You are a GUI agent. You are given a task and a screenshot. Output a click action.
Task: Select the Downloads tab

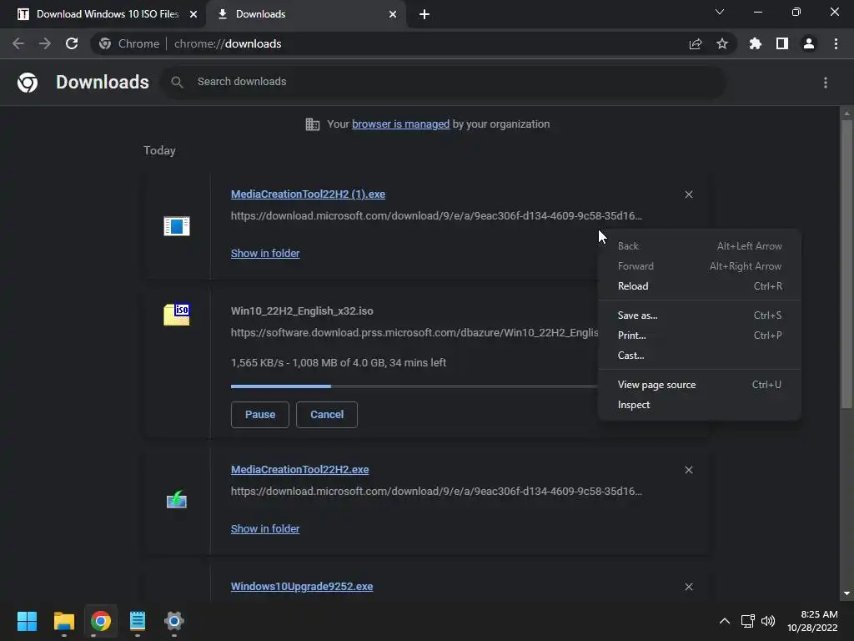[x=306, y=14]
